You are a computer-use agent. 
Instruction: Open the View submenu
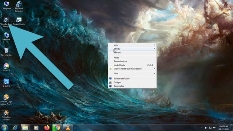[132, 45]
